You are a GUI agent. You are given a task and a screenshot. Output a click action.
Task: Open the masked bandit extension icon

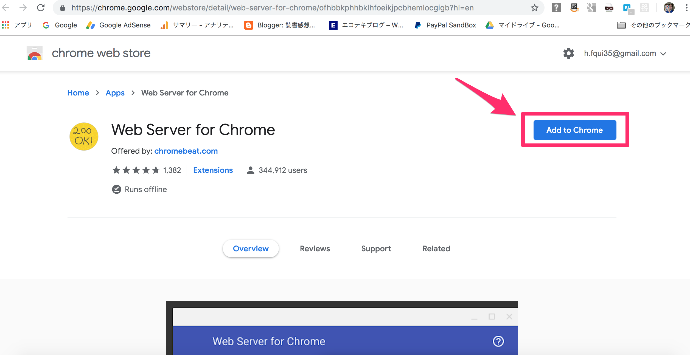click(609, 8)
